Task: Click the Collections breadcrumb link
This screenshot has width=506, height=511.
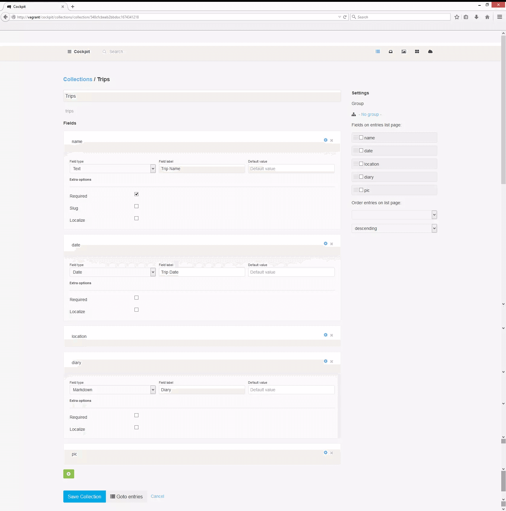Action: click(77, 79)
